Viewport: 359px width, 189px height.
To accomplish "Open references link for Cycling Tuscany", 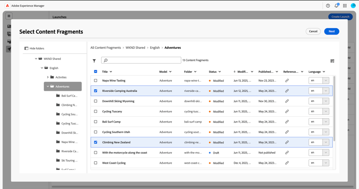I will (x=287, y=111).
